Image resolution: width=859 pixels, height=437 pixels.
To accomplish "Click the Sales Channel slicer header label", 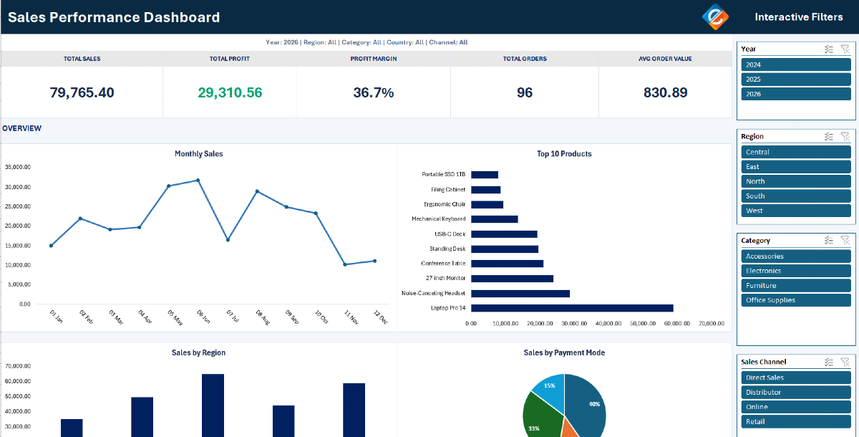I will coord(764,362).
